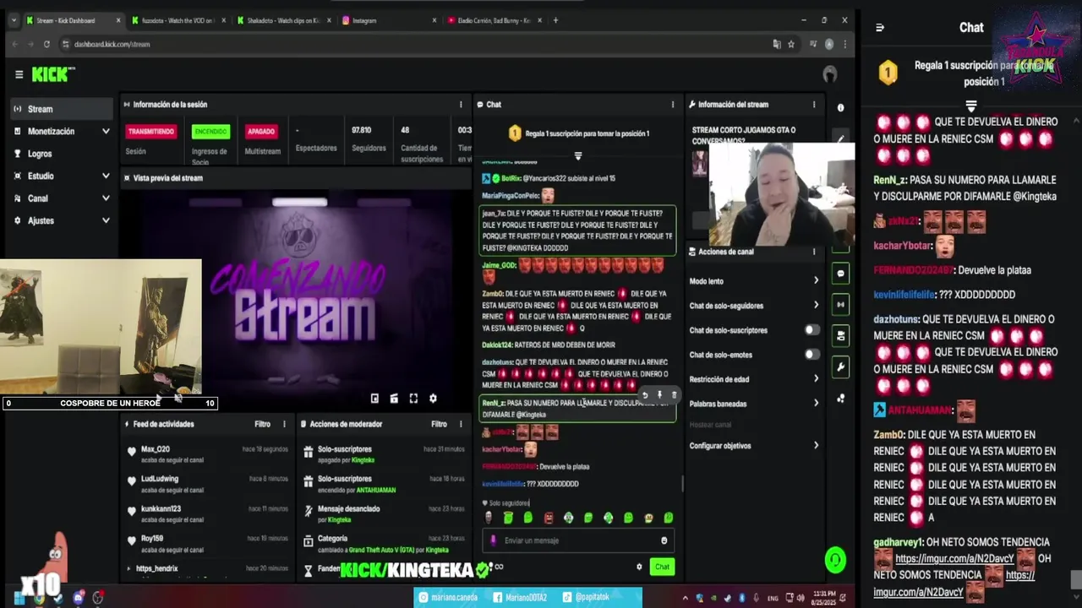Viewport: 1082px width, 608px height.
Task: Click Enviar un mensaje input field
Action: (580, 540)
